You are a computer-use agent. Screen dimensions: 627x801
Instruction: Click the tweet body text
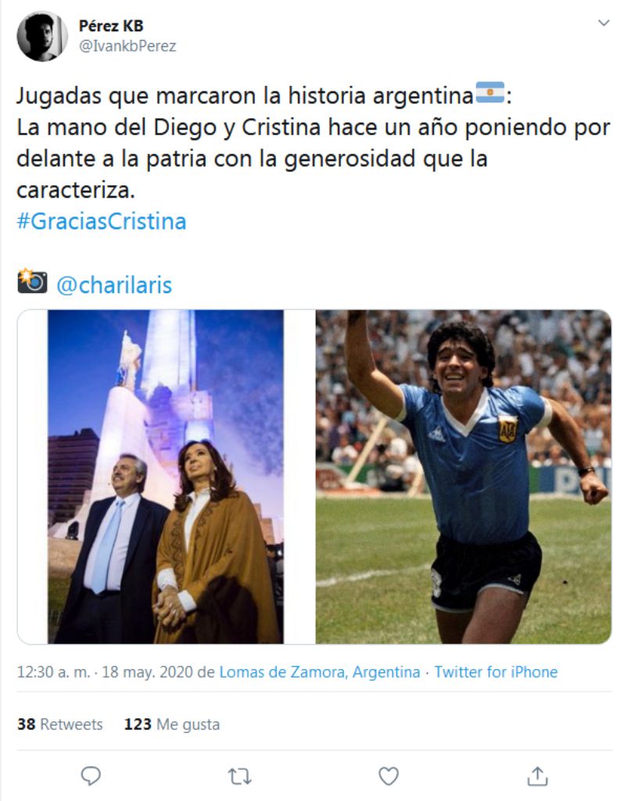(x=313, y=143)
